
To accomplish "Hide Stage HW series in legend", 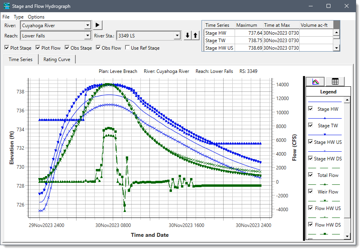I will [x=310, y=109].
